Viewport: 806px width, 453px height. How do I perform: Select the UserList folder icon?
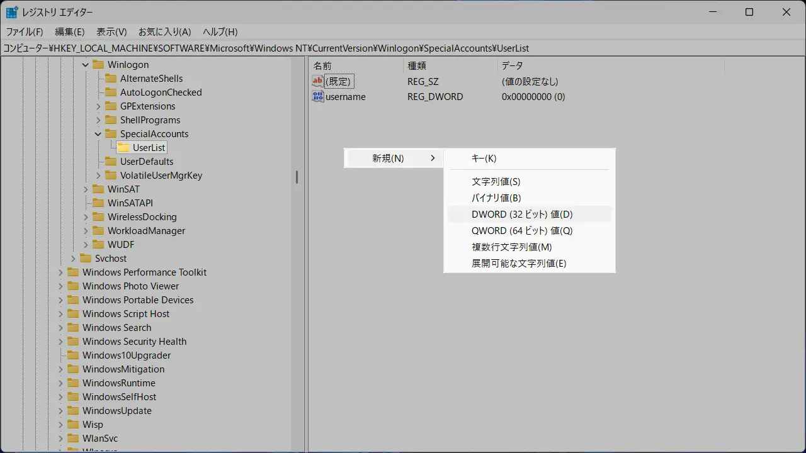point(123,148)
